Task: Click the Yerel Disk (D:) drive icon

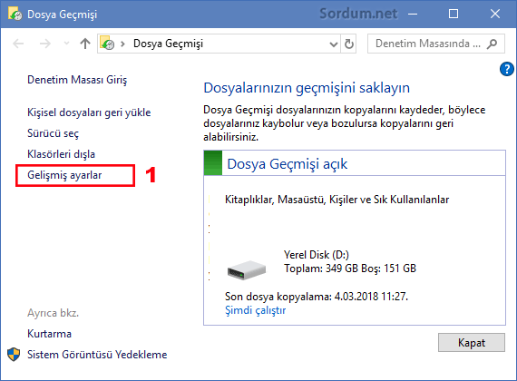Action: (247, 269)
